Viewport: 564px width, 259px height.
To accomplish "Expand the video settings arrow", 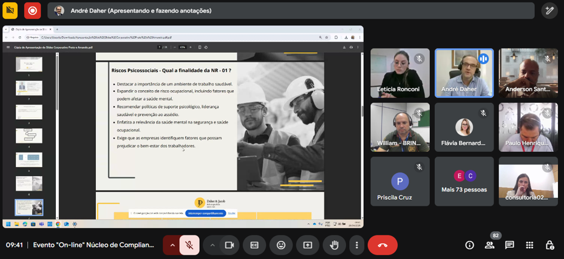I will (212, 245).
